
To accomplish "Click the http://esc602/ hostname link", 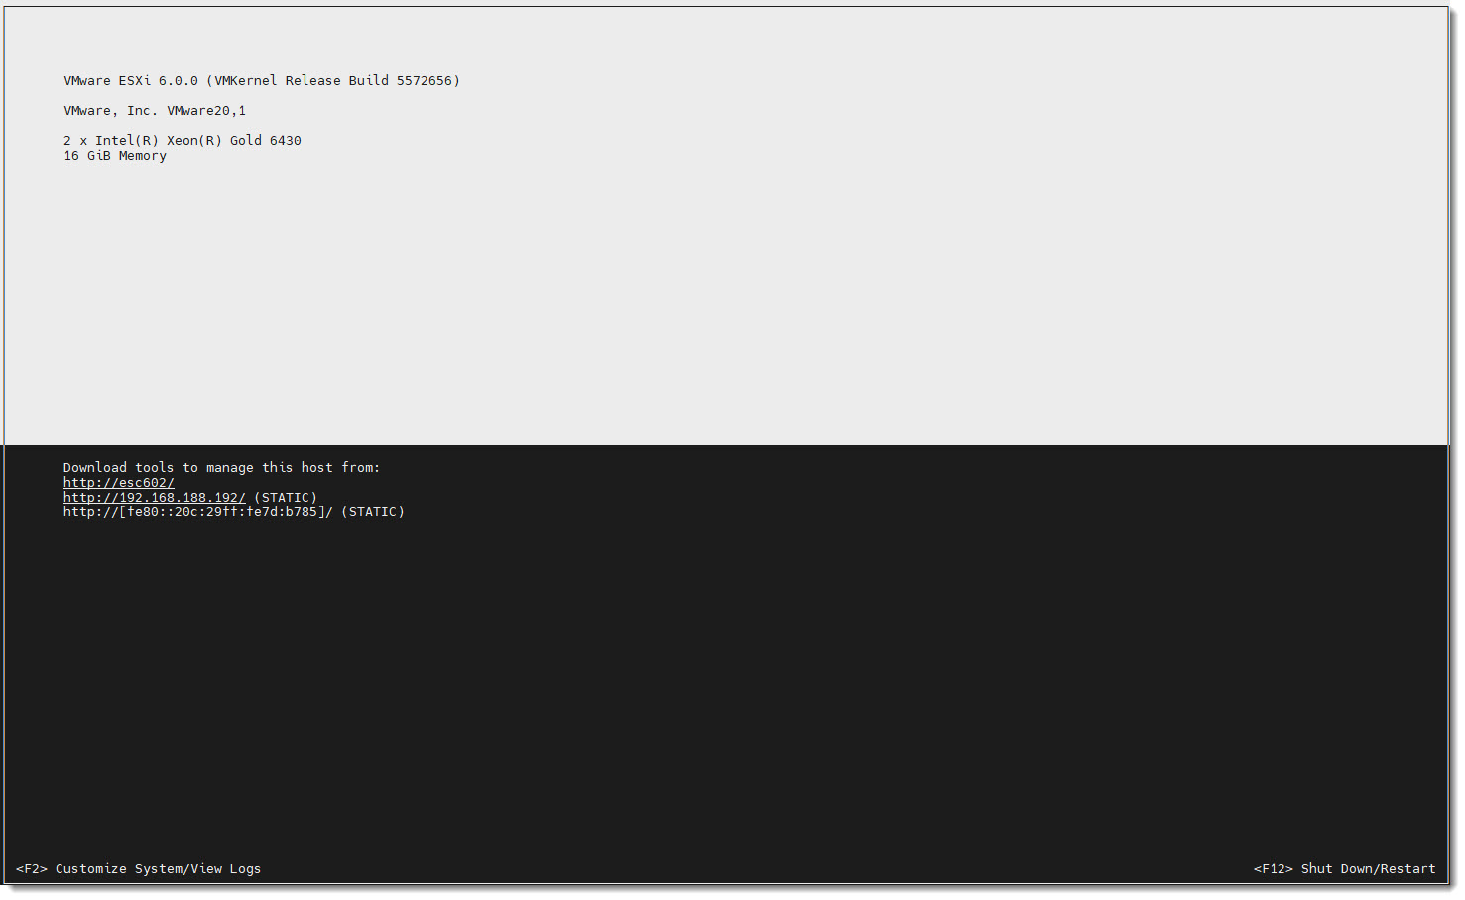I will (x=118, y=483).
